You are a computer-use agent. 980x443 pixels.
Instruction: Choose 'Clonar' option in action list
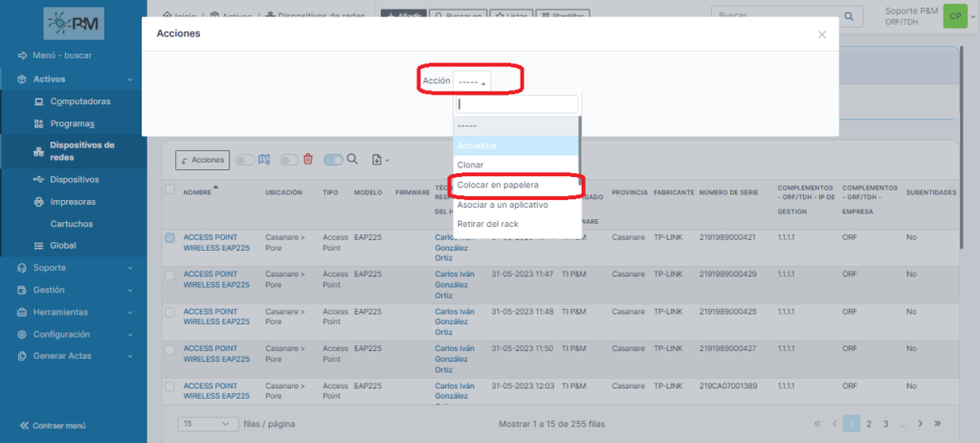[471, 165]
